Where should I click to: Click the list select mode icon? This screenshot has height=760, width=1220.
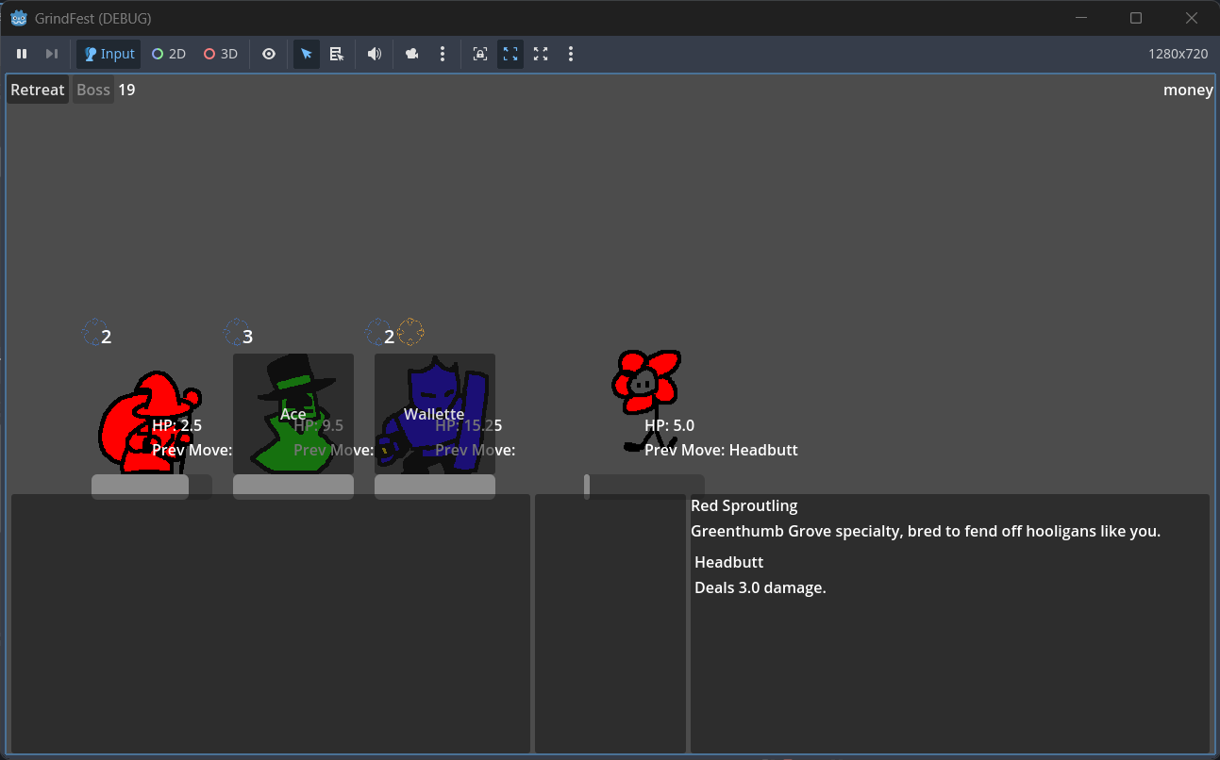pos(337,54)
